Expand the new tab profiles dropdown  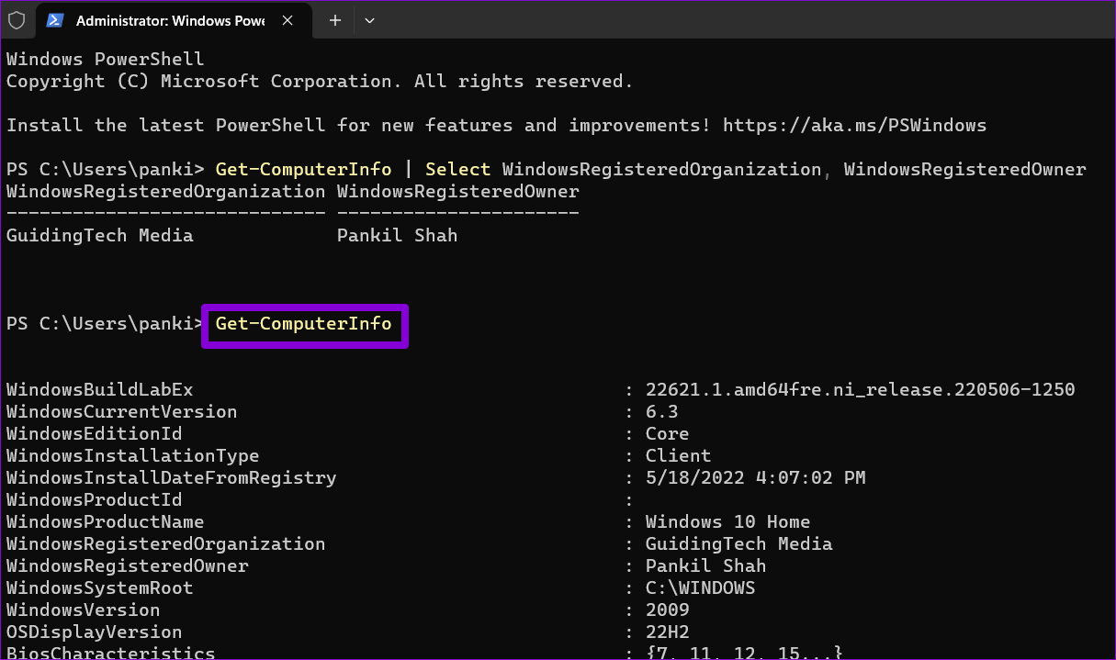pyautogui.click(x=369, y=20)
